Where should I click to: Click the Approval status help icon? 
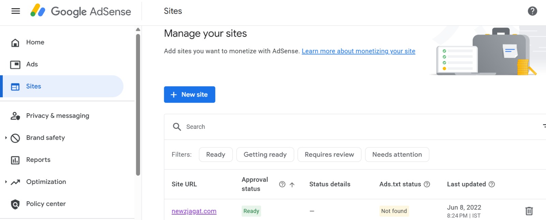tap(282, 184)
